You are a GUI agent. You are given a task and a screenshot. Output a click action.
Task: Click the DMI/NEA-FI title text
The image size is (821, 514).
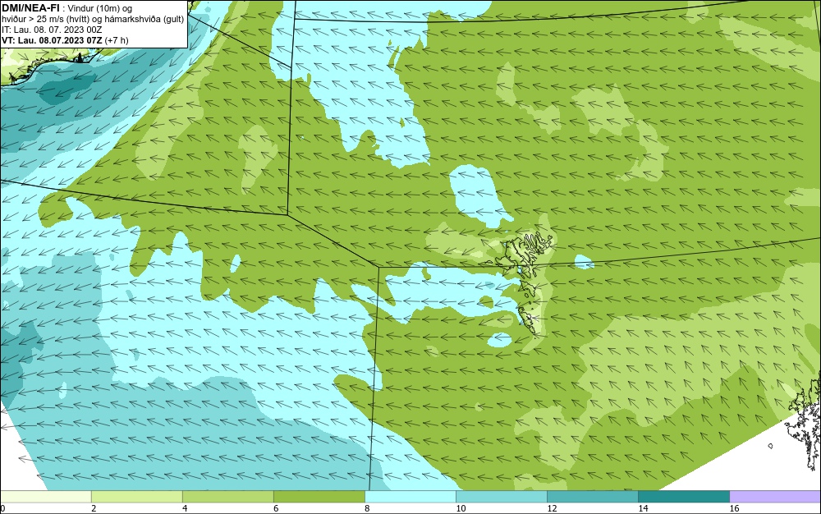click(x=30, y=8)
